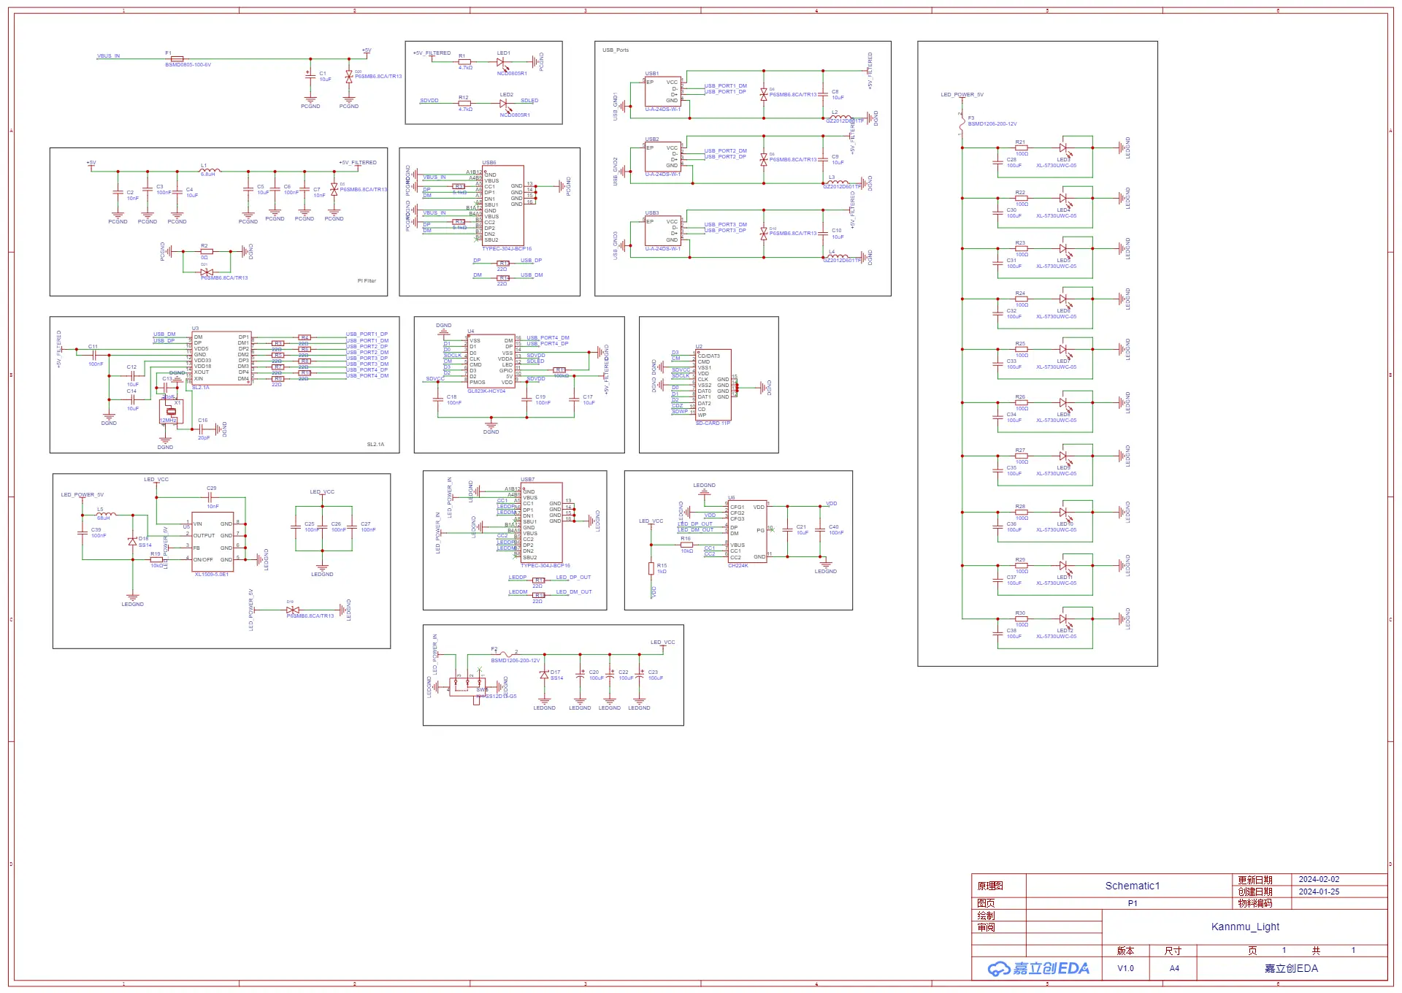The width and height of the screenshot is (1402, 993).
Task: Select diode D18 SS14 symbol
Action: (132, 542)
